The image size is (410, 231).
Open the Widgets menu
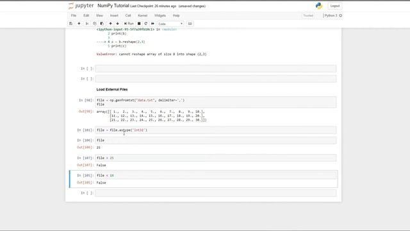pyautogui.click(x=160, y=15)
